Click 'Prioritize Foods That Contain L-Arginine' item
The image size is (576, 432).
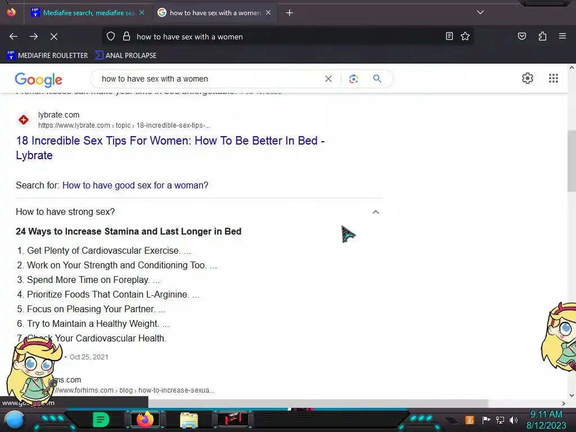(x=108, y=295)
